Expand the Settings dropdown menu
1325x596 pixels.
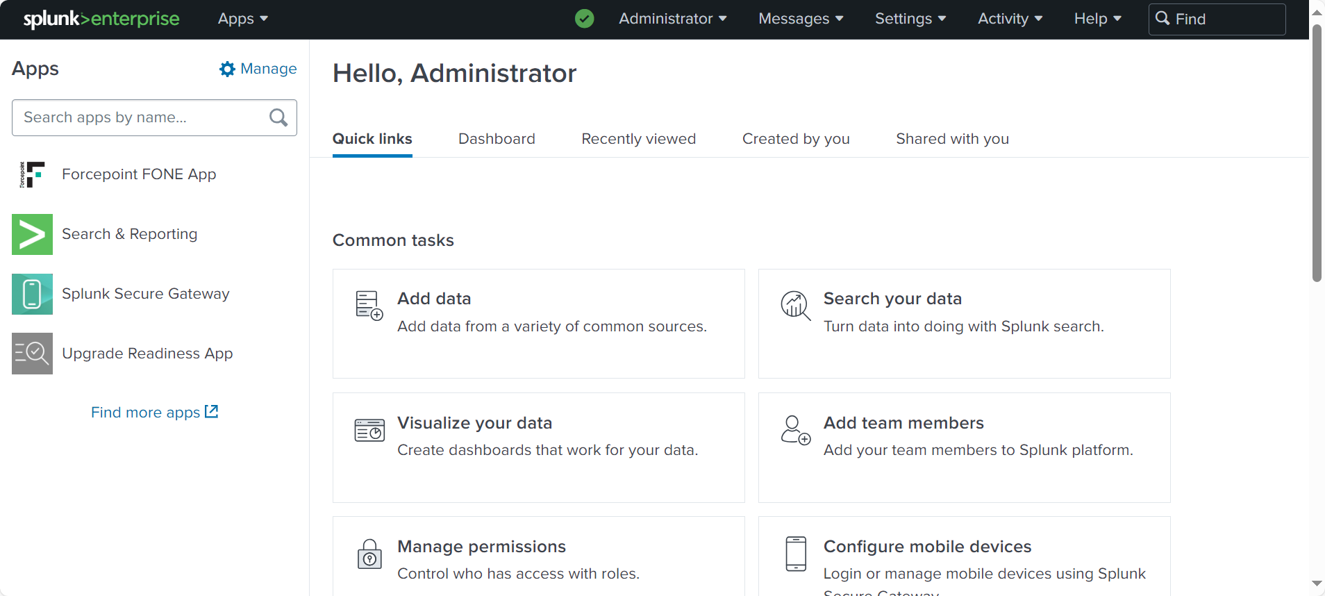point(910,19)
